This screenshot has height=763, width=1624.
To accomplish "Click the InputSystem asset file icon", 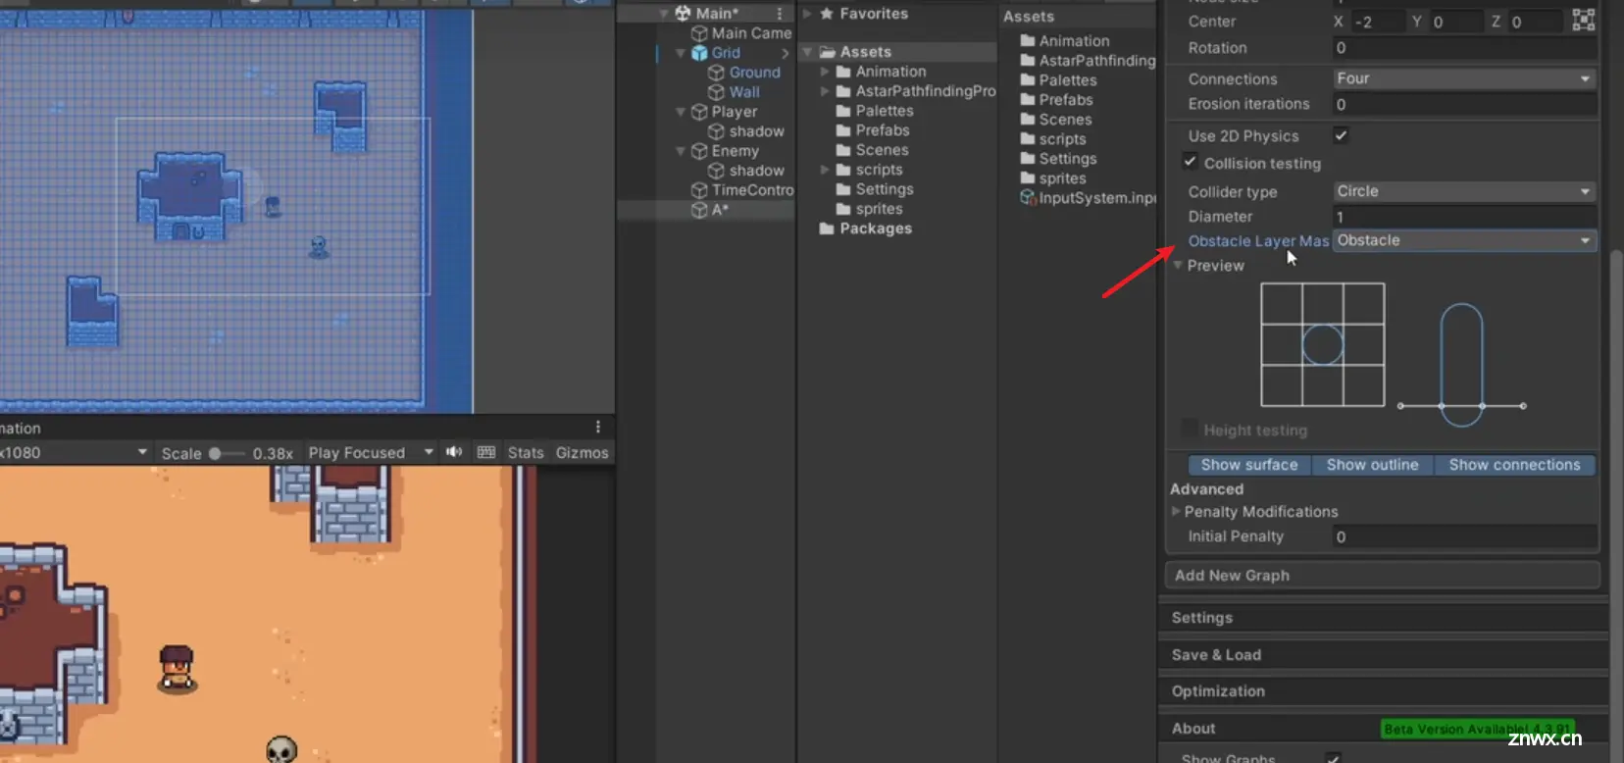I will coord(1028,198).
